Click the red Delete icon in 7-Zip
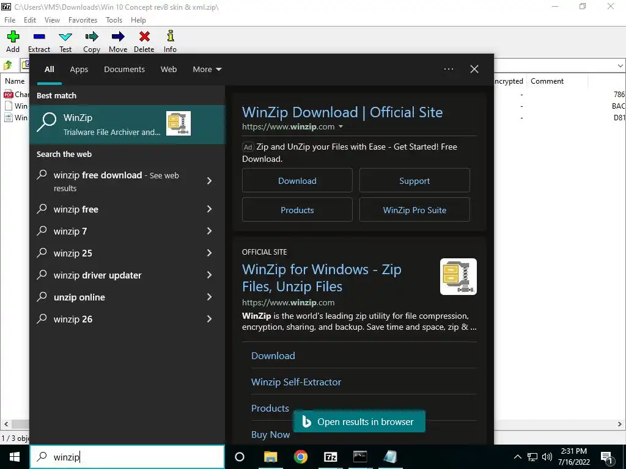This screenshot has width=626, height=469. click(x=144, y=37)
